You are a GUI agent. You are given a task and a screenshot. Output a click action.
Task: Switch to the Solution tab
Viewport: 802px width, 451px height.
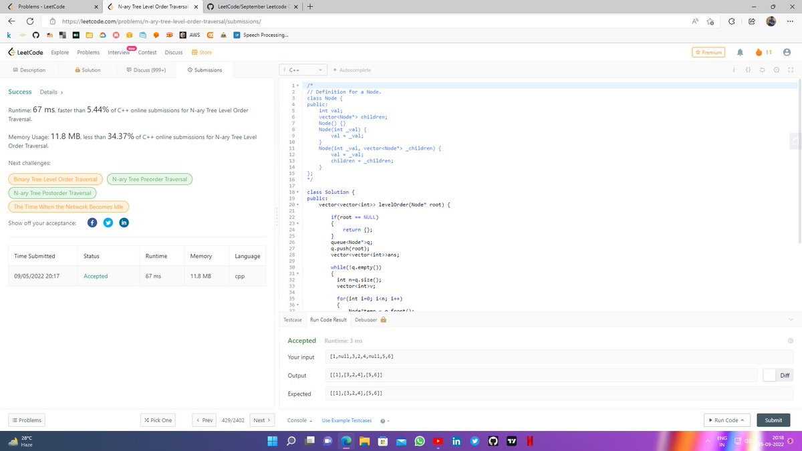pos(88,70)
